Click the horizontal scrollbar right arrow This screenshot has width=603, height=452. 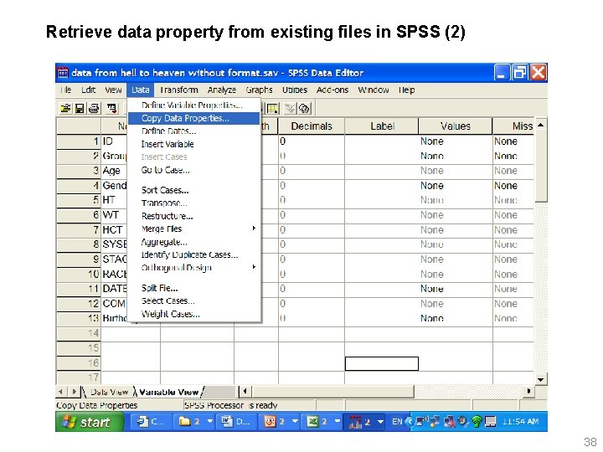pyautogui.click(x=528, y=392)
